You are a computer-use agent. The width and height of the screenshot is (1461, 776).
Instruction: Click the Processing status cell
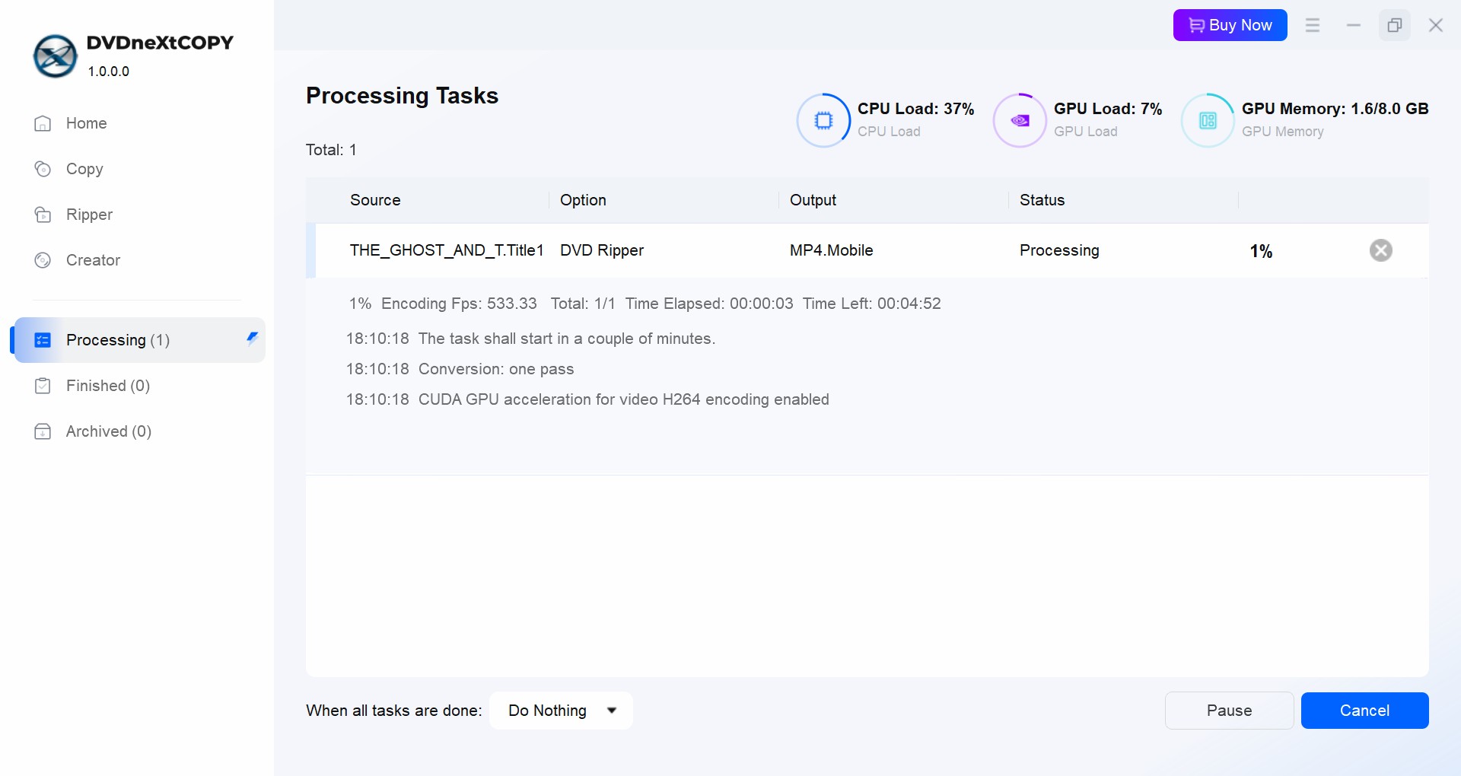point(1059,250)
